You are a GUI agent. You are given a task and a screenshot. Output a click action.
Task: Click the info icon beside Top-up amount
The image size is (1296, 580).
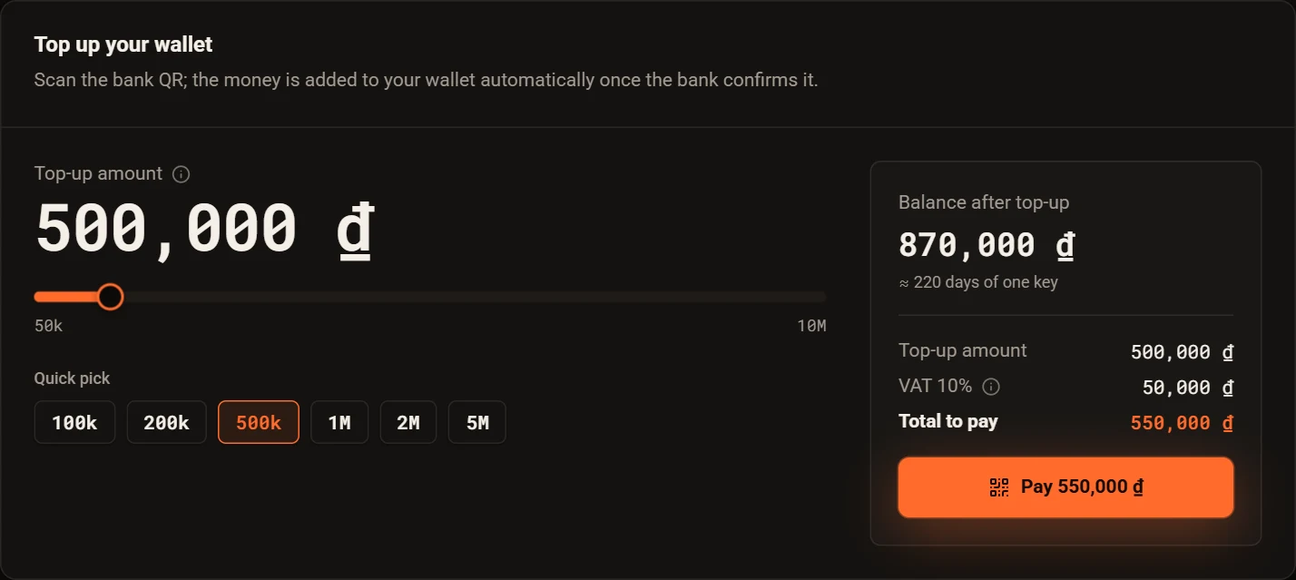[x=181, y=174]
